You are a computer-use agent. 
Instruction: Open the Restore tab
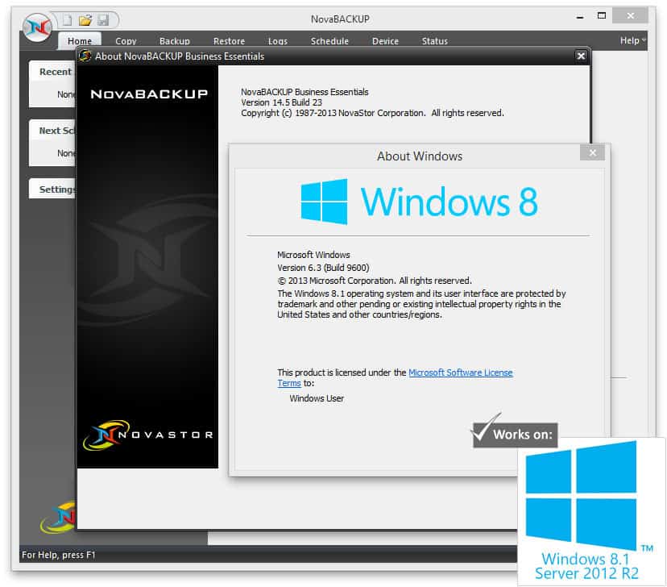point(229,41)
